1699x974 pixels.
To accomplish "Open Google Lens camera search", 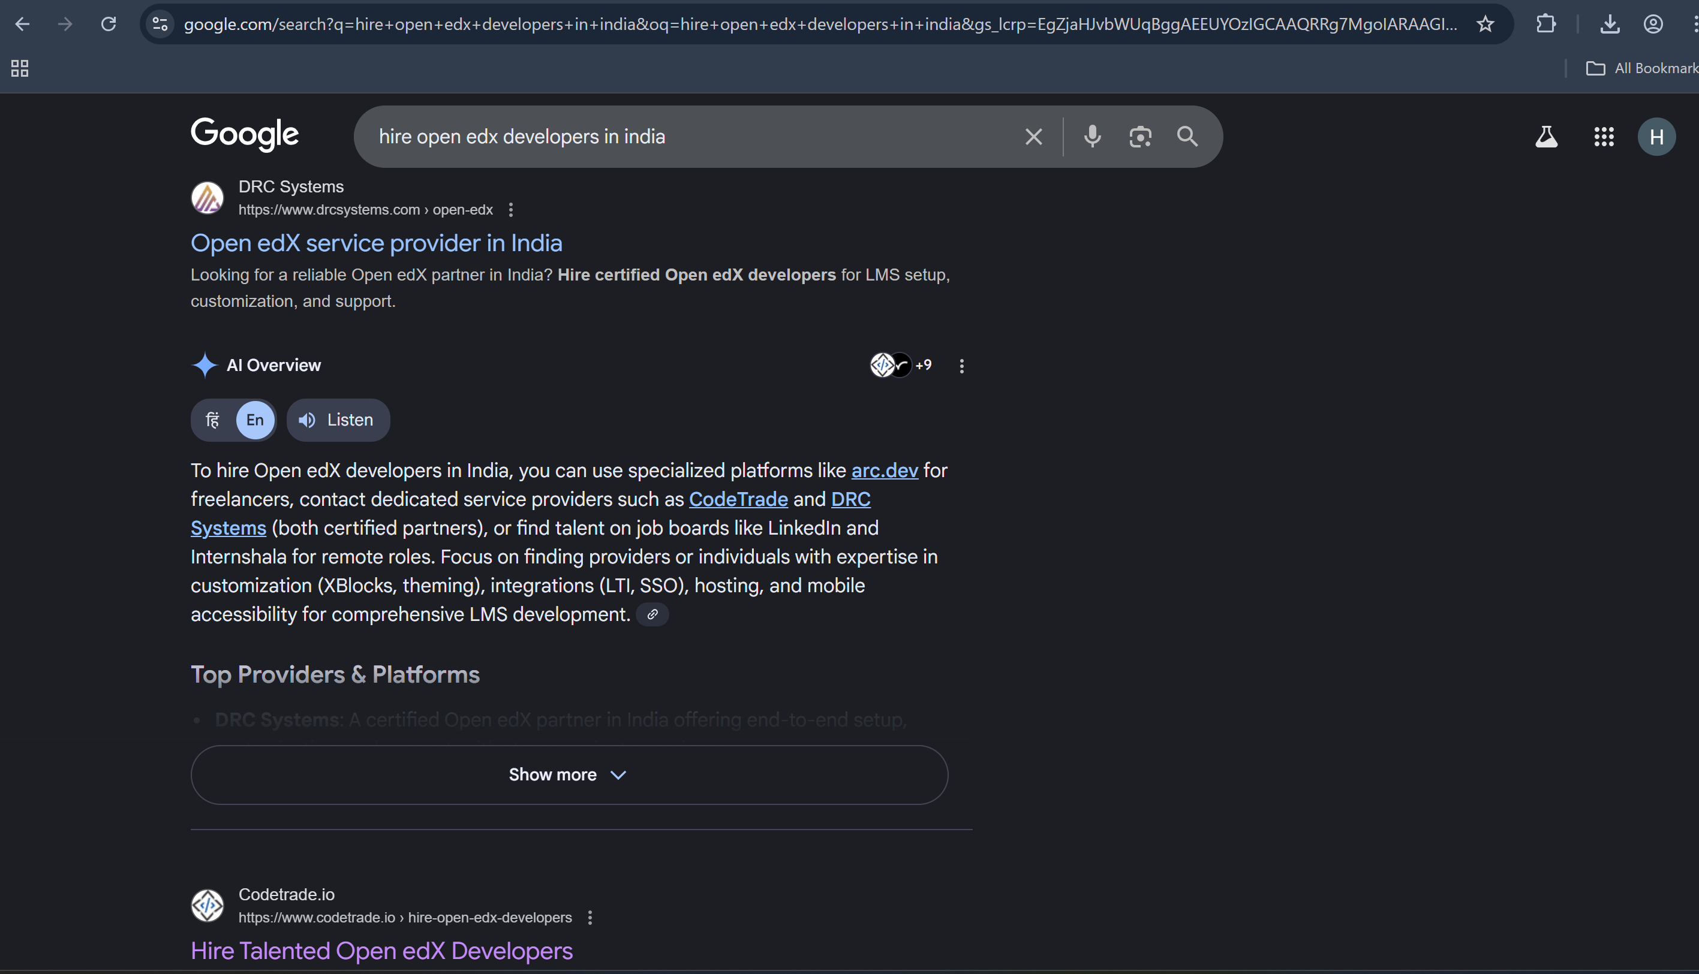I will point(1140,137).
